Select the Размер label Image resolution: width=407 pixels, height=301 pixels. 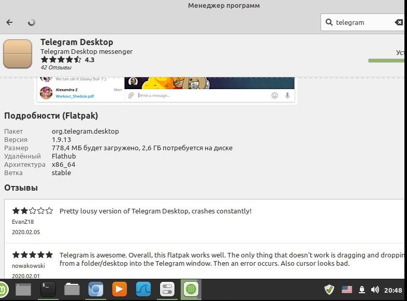(x=16, y=148)
